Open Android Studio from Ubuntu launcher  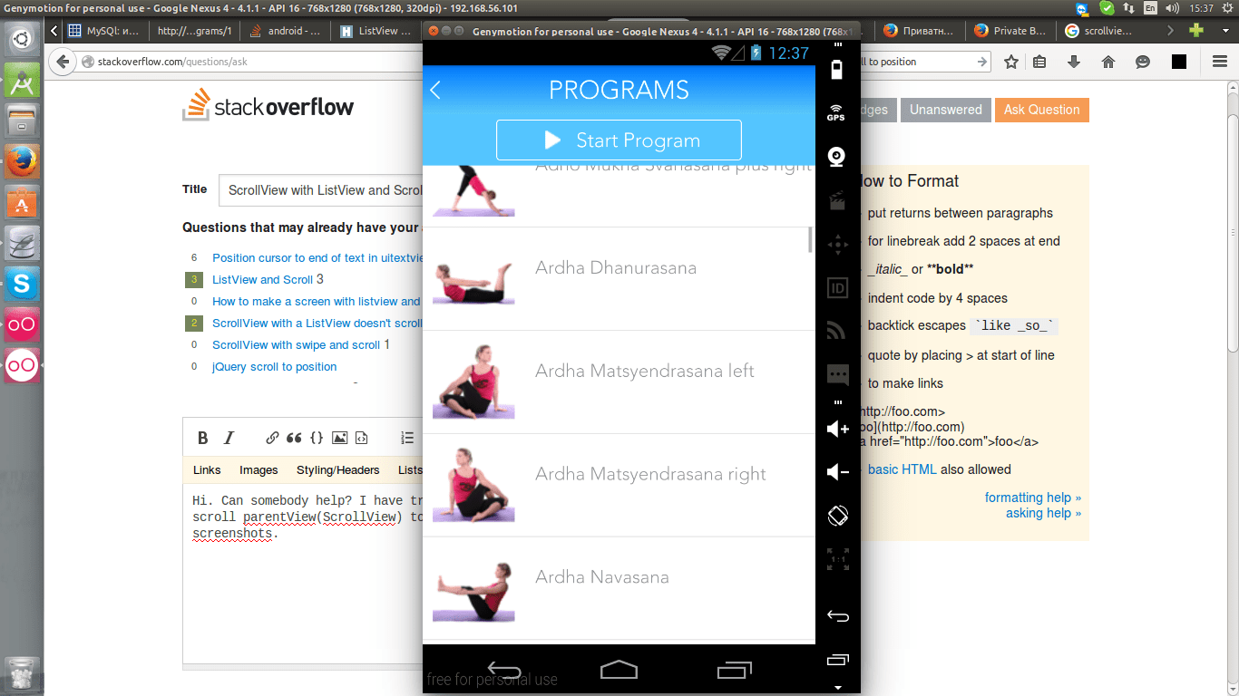coord(22,82)
